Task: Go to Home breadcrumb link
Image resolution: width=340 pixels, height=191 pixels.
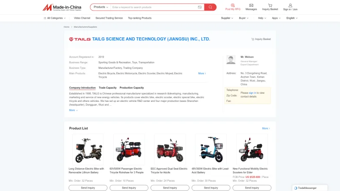Action: click(x=66, y=27)
